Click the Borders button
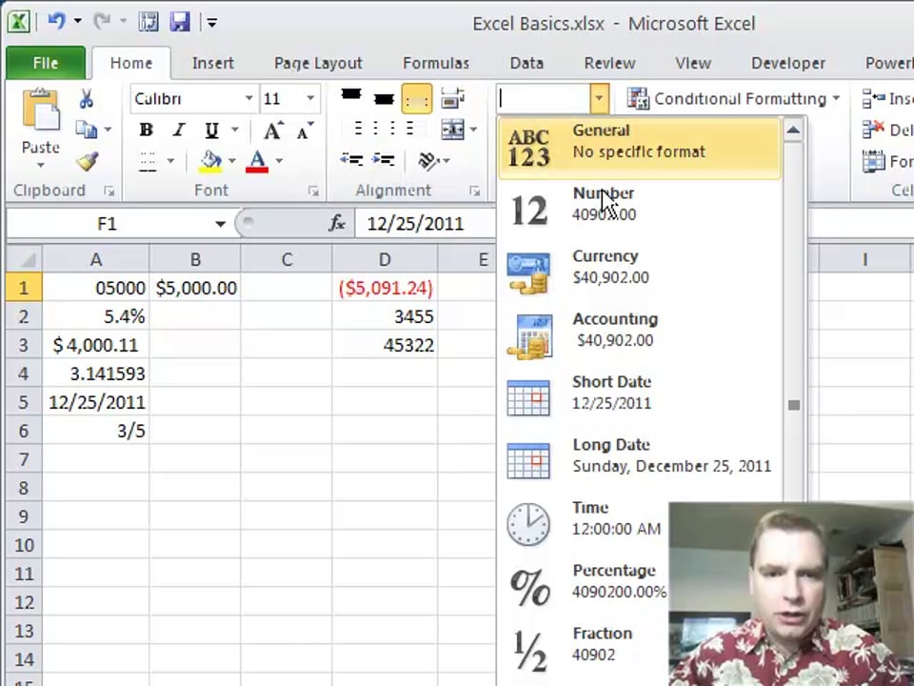 click(148, 161)
